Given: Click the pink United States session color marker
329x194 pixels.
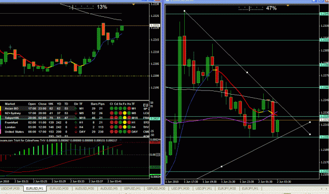Looking at the screenshot, I should [1, 132].
